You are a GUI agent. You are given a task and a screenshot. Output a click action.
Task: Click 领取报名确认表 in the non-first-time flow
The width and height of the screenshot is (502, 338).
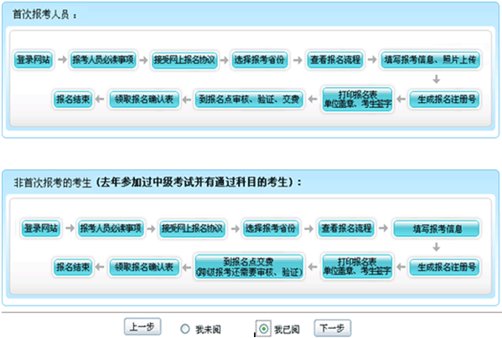(144, 267)
